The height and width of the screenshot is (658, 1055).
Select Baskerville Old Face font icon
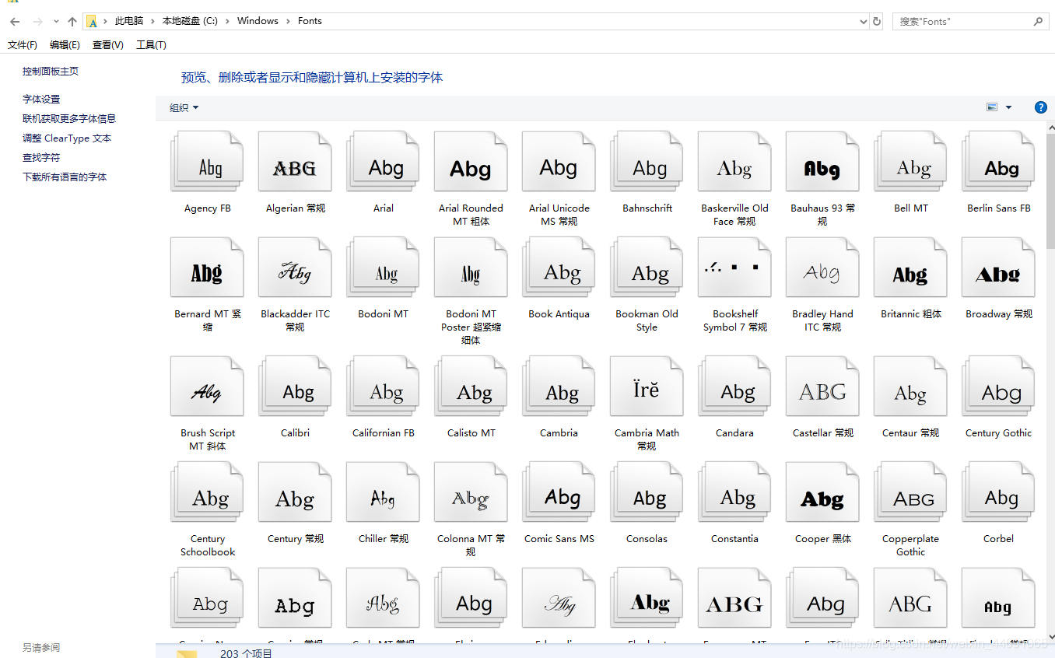point(734,162)
